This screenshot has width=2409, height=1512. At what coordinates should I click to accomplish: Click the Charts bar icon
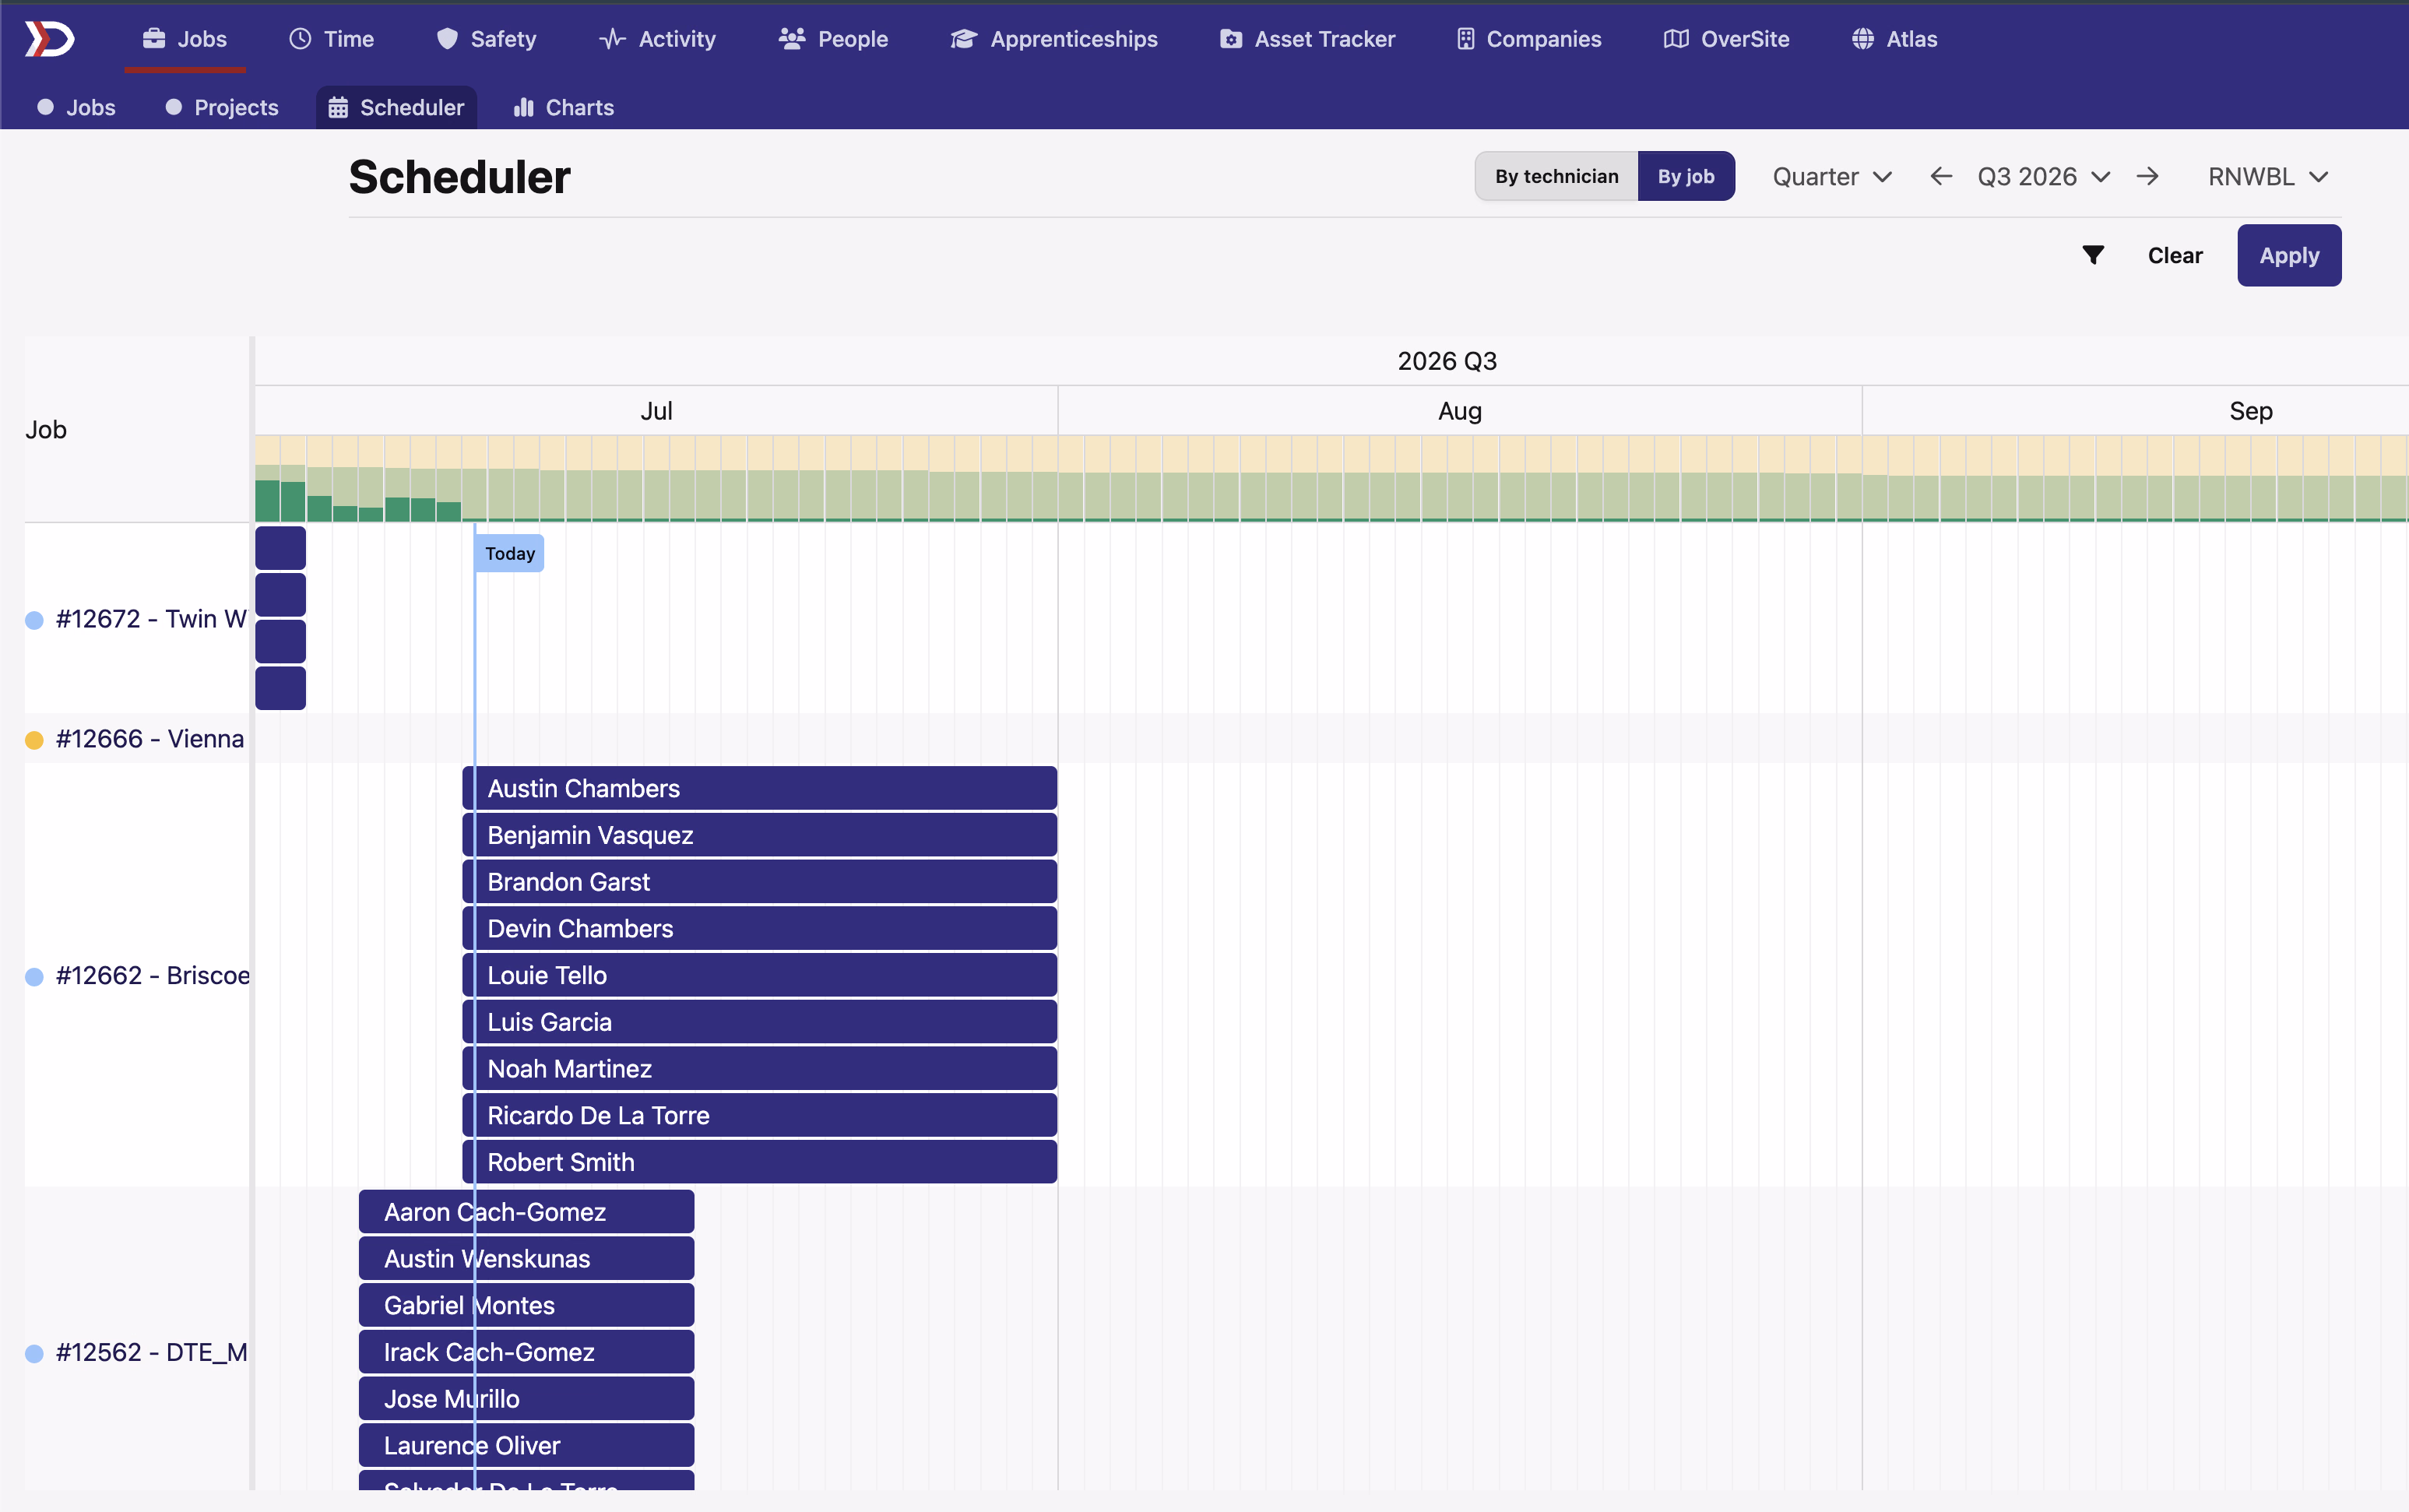click(x=523, y=107)
